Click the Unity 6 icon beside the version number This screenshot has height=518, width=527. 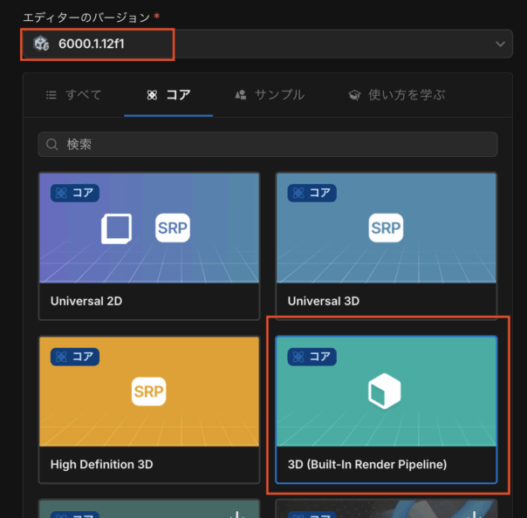pyautogui.click(x=41, y=44)
